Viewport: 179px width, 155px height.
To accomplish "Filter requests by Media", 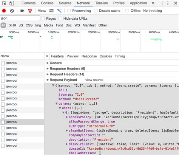I will (48, 25).
